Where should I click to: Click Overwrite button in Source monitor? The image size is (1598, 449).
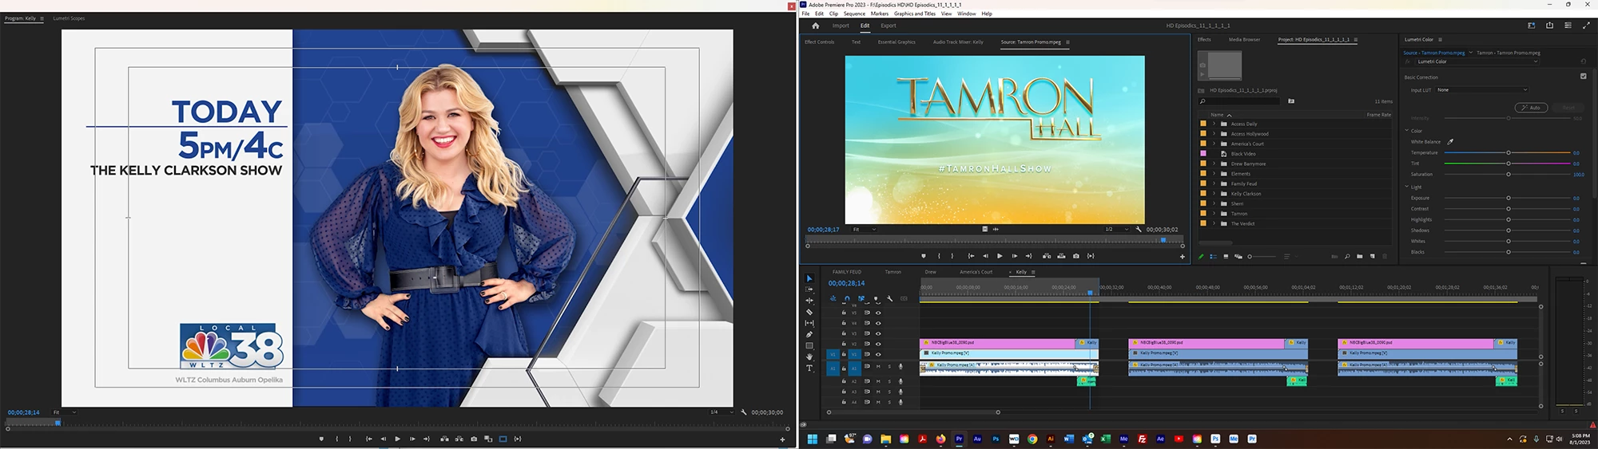point(1061,256)
